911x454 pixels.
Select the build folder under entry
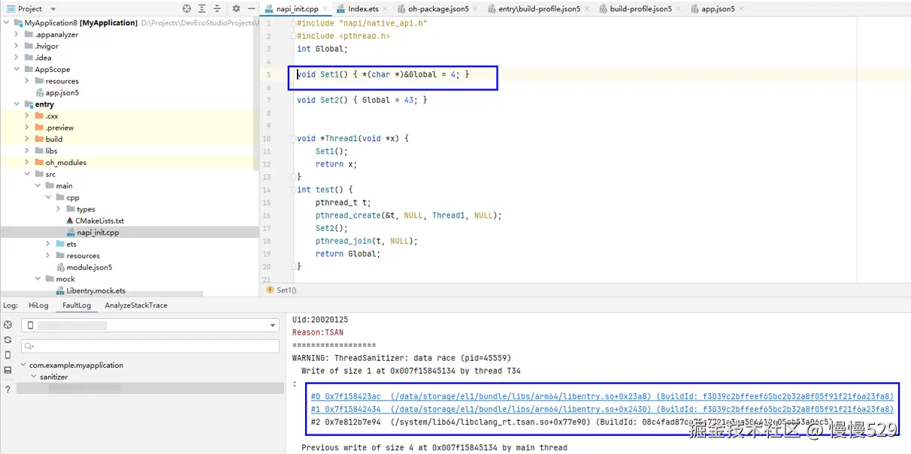point(53,139)
